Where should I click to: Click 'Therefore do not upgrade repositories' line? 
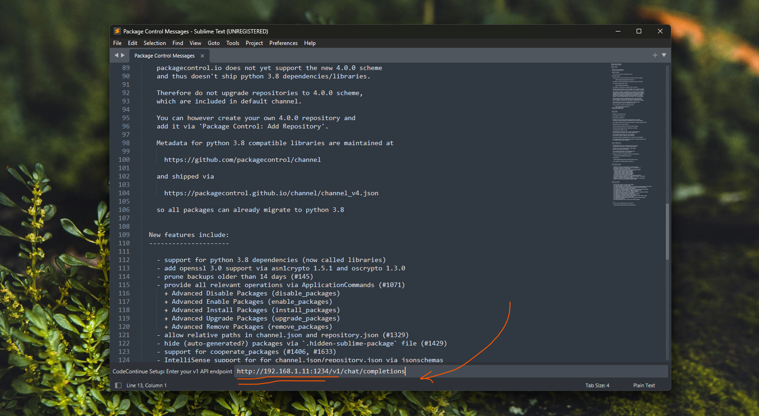[260, 93]
